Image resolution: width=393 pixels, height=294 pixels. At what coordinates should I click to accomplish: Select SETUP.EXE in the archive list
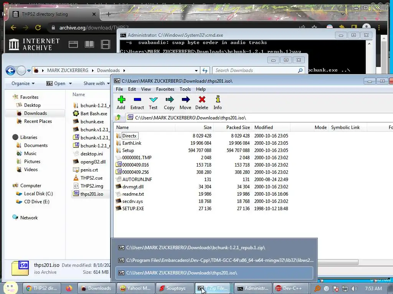coord(133,208)
